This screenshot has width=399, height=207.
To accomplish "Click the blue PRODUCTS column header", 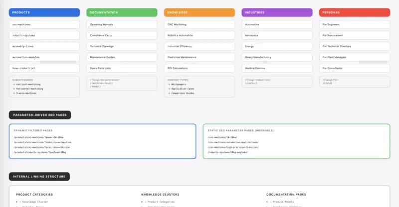I will coord(44,12).
